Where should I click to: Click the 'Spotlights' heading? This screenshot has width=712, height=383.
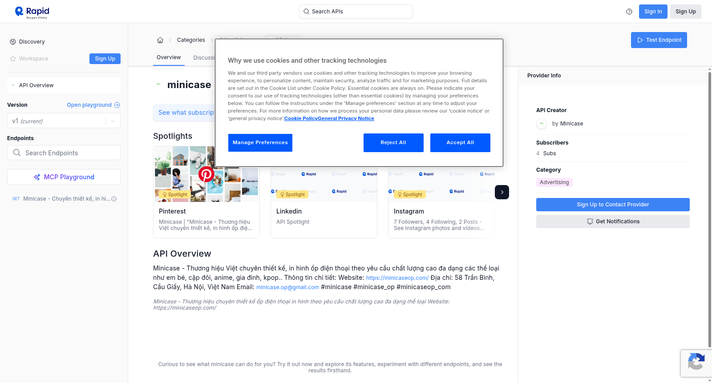point(173,136)
